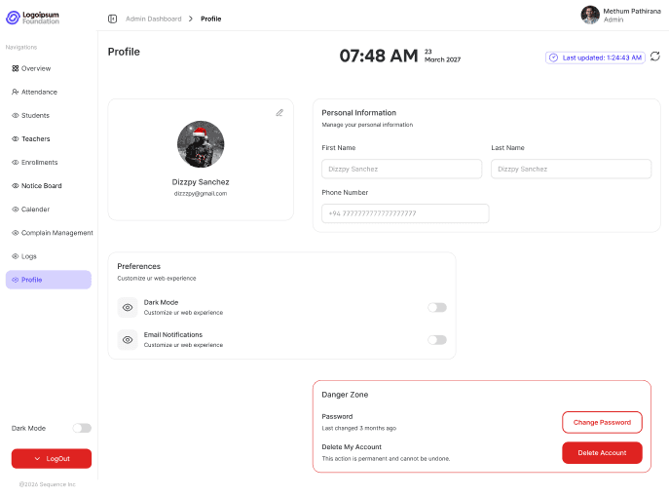Click the Danger Zone heading
Viewport: 669px width, 497px height.
tap(345, 395)
